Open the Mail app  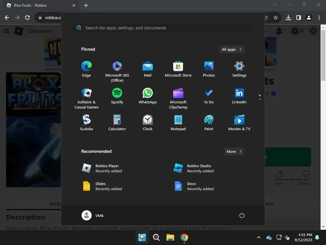coord(148,69)
